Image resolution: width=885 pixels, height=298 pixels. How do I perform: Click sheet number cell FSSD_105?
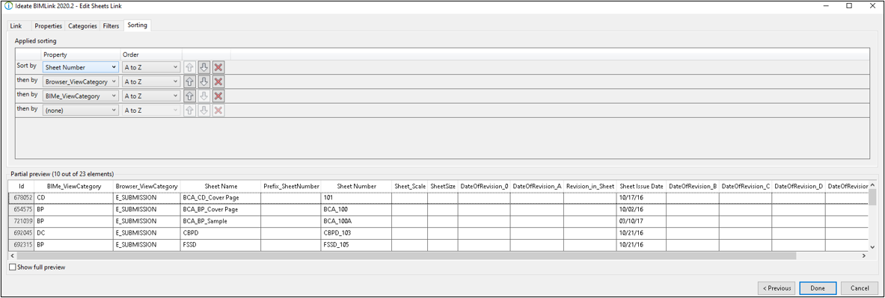356,245
